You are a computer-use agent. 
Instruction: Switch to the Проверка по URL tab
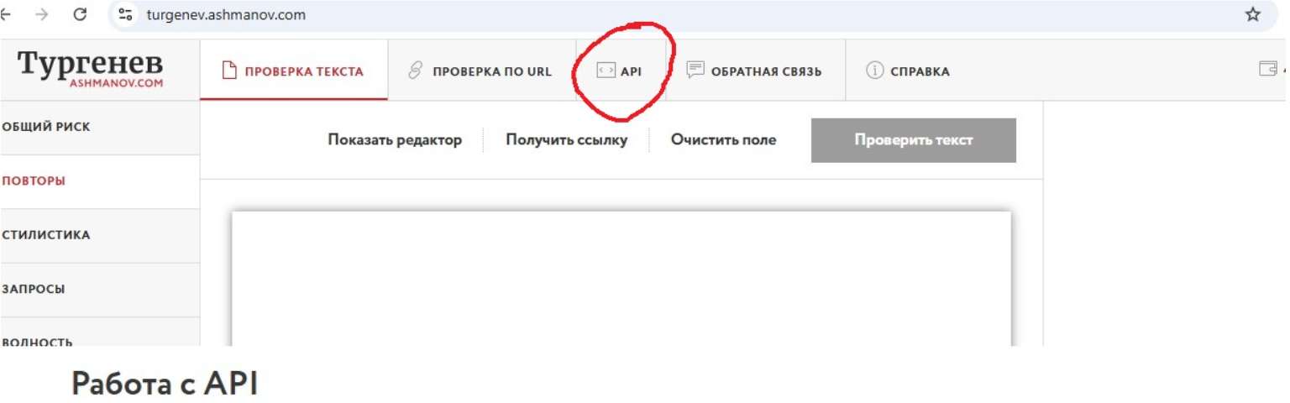pyautogui.click(x=481, y=71)
